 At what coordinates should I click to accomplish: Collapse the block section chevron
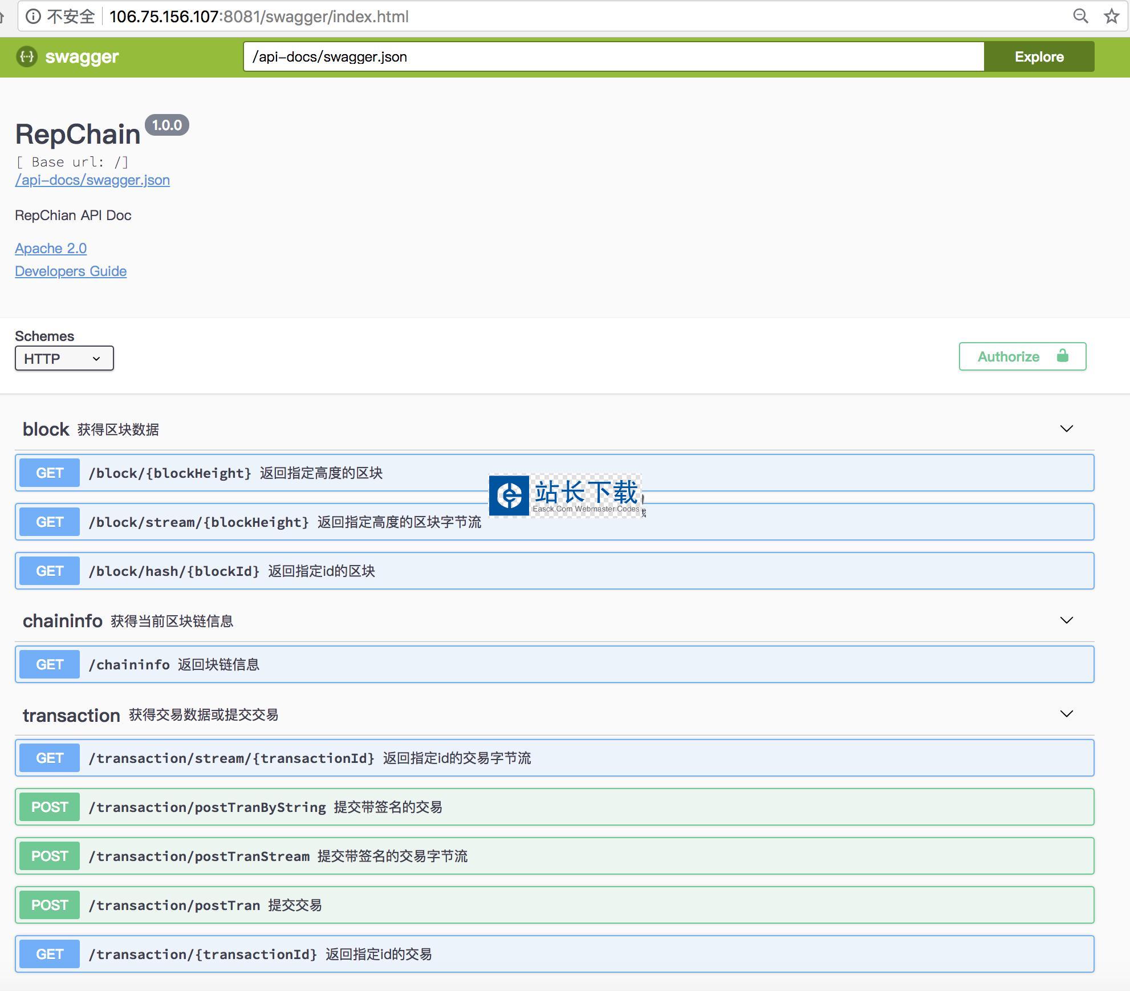(x=1066, y=429)
